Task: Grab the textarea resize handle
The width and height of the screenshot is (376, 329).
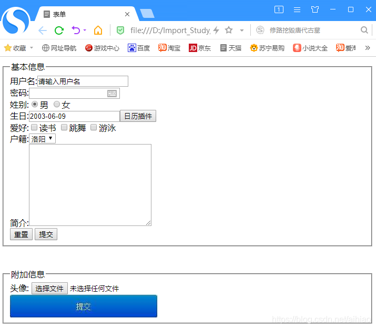Action: point(148,223)
